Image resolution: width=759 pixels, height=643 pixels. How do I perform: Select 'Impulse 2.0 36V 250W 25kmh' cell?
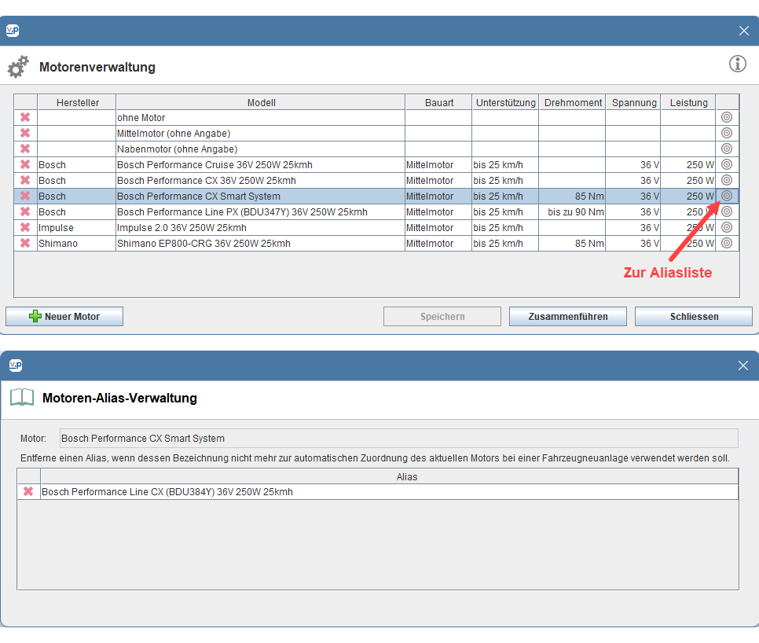pos(260,228)
